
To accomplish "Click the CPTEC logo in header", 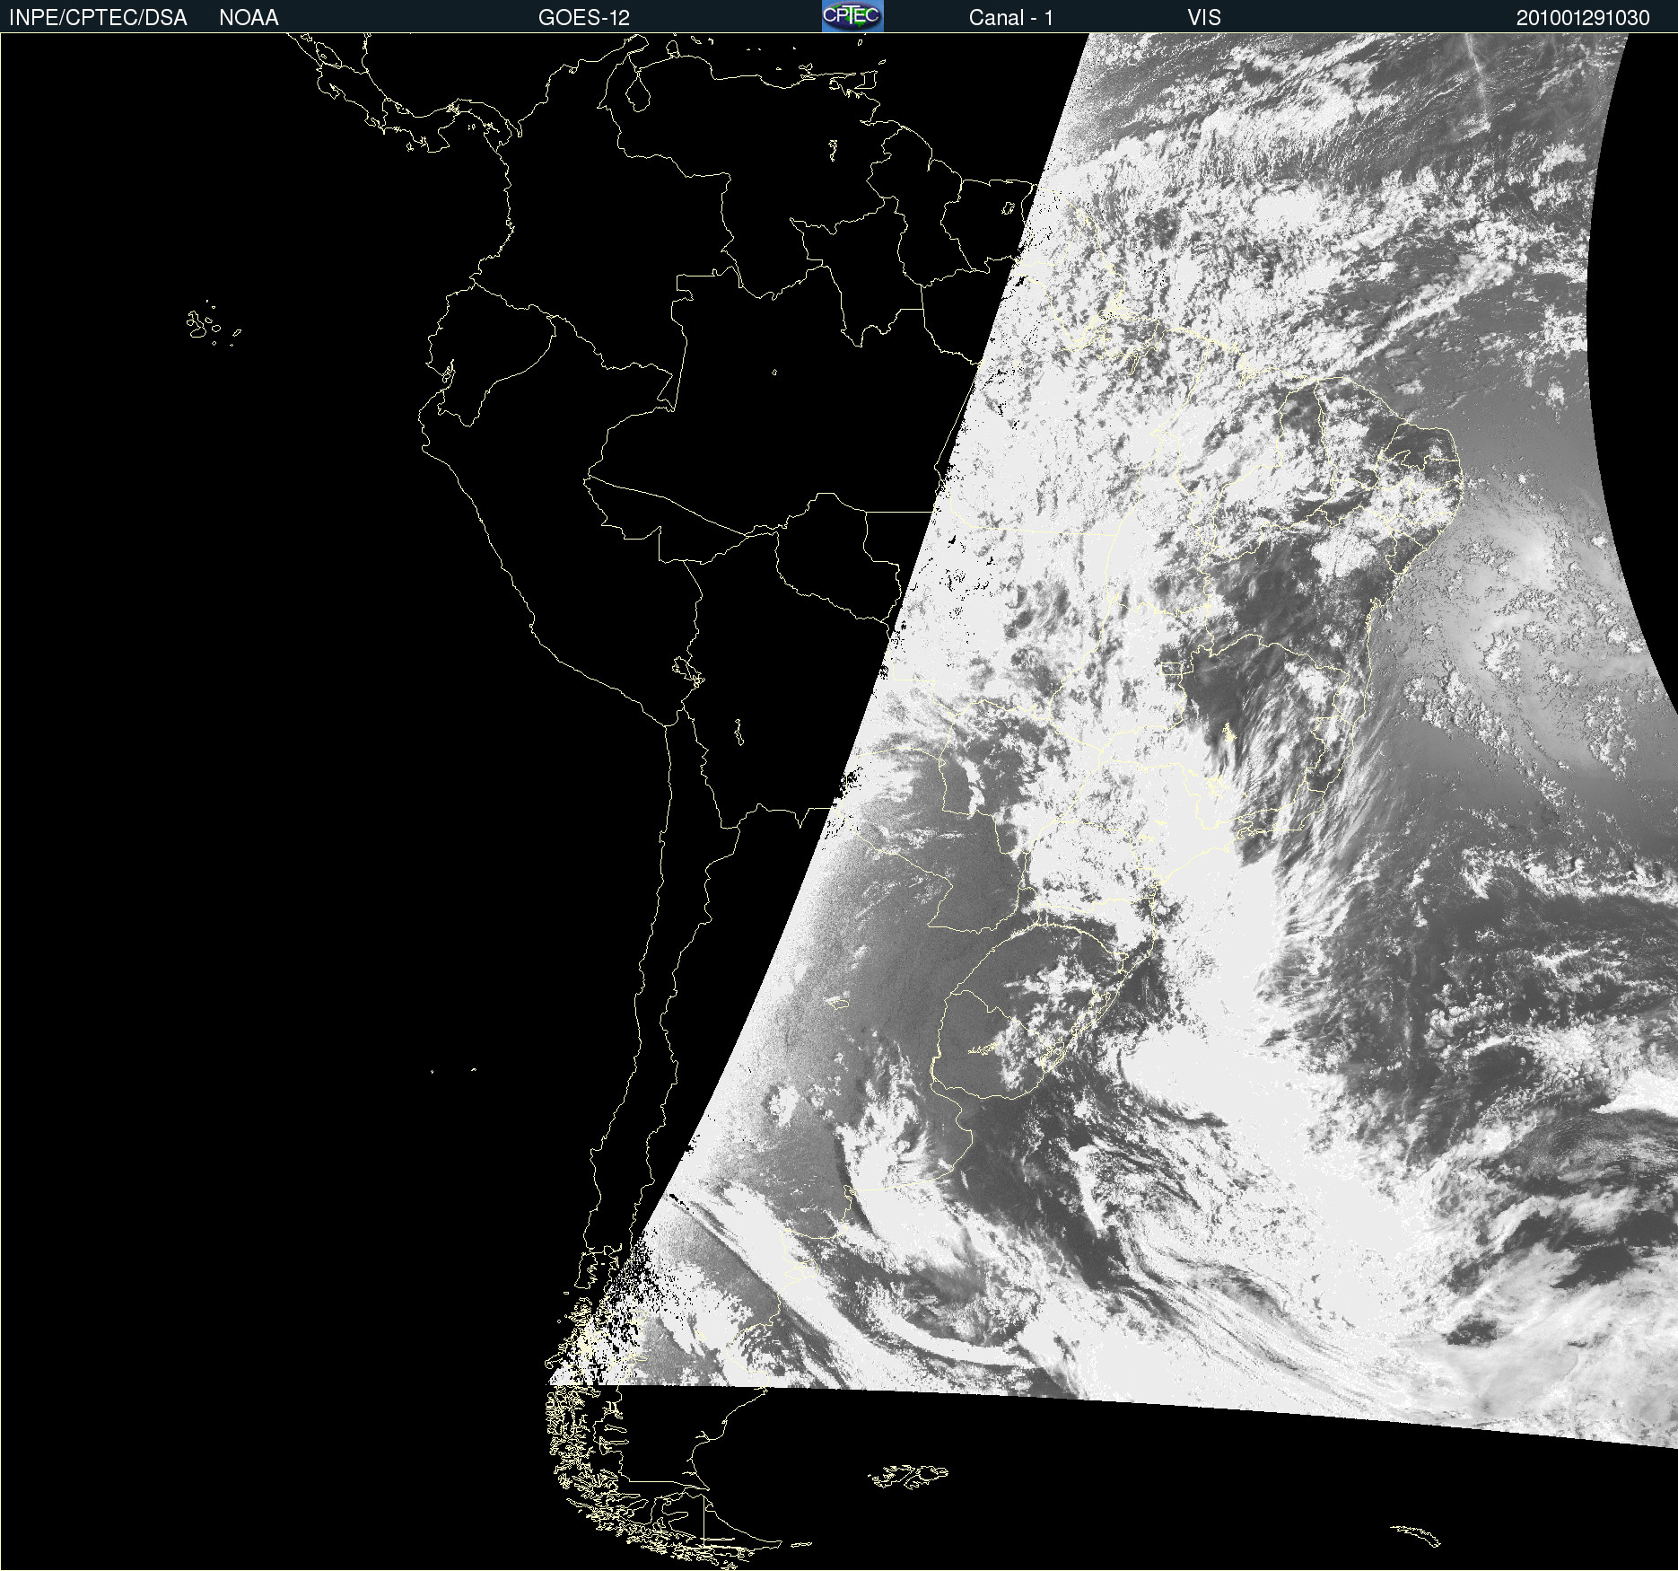I will 852,16.
